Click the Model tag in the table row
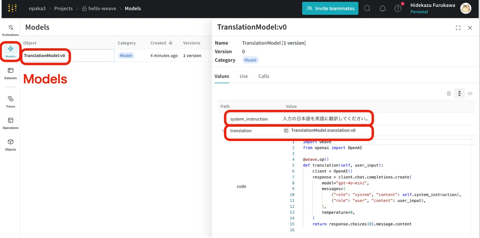The height and width of the screenshot is (238, 480). tap(126, 55)
